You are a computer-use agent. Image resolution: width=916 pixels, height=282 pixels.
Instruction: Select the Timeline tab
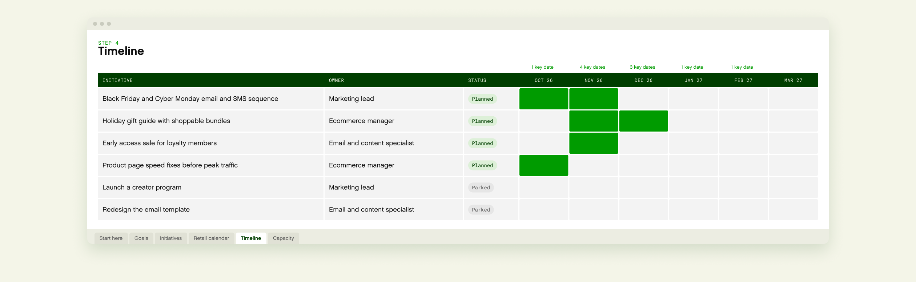[x=251, y=238]
